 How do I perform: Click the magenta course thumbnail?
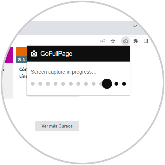(x=9, y=55)
